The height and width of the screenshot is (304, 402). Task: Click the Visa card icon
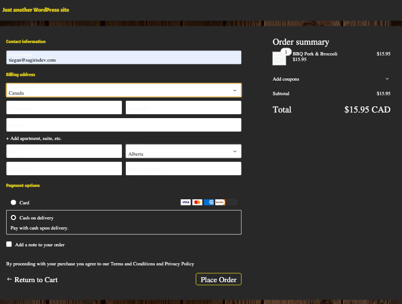click(186, 202)
